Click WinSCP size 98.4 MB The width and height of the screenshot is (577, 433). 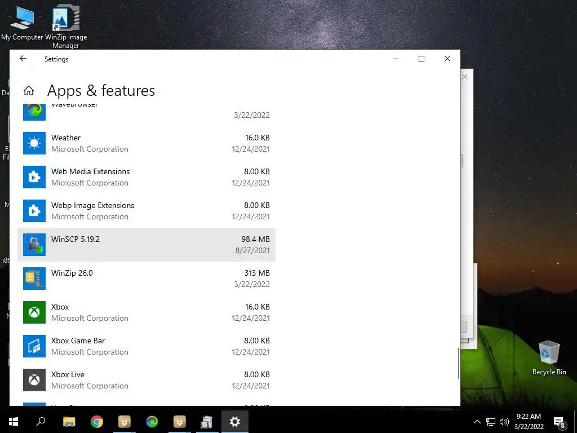point(255,239)
